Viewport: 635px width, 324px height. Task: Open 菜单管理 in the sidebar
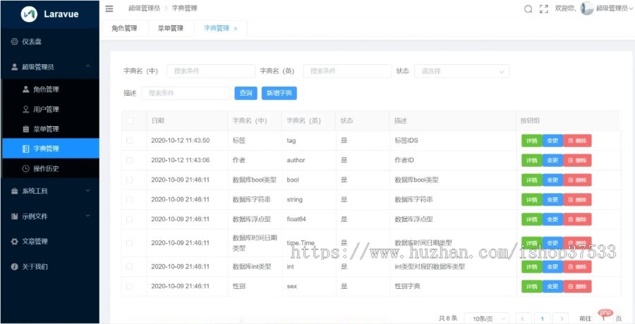[x=51, y=129]
